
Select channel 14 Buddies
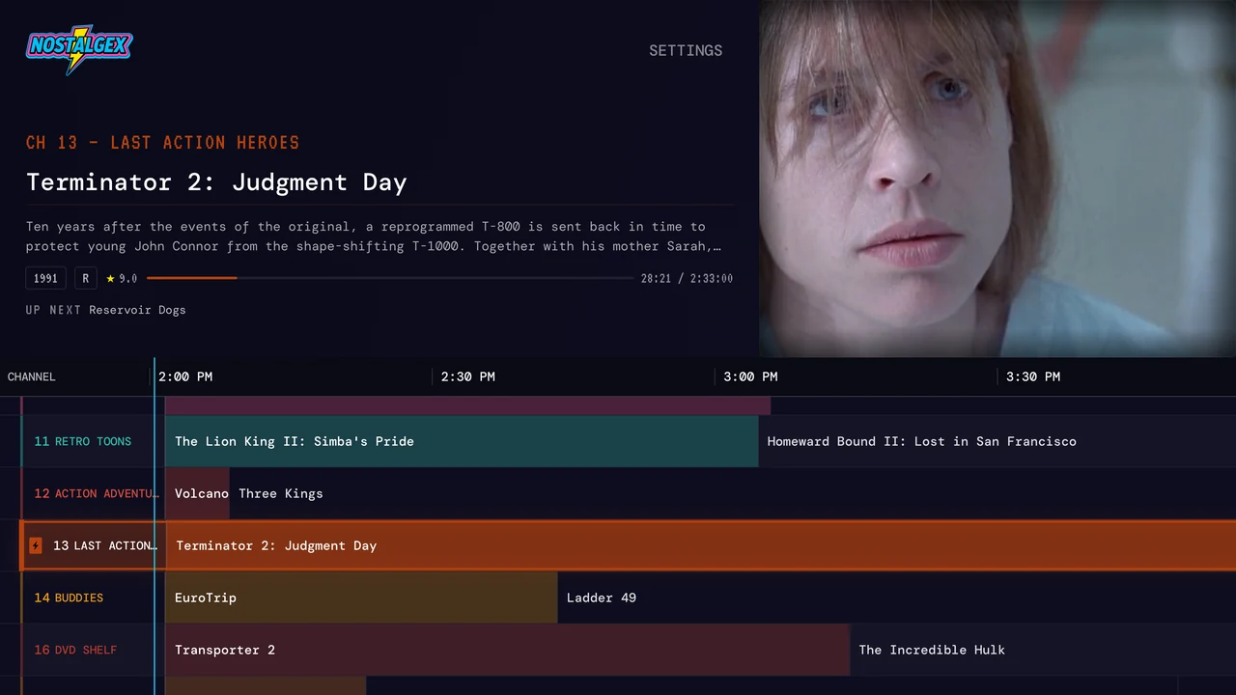click(x=93, y=598)
